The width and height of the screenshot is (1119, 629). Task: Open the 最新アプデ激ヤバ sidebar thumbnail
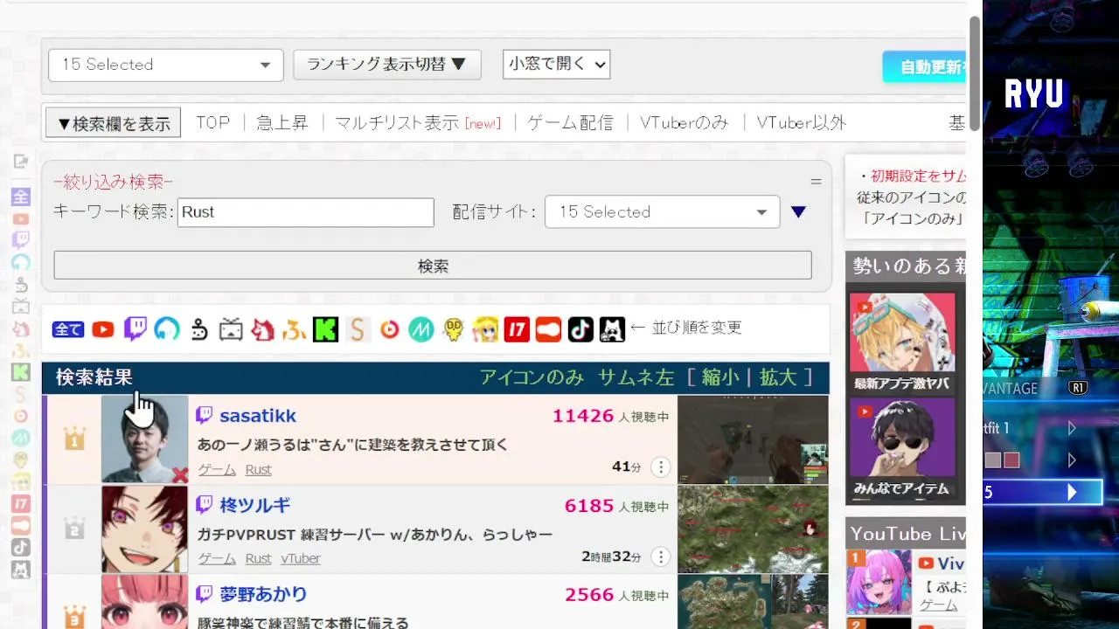tap(901, 342)
